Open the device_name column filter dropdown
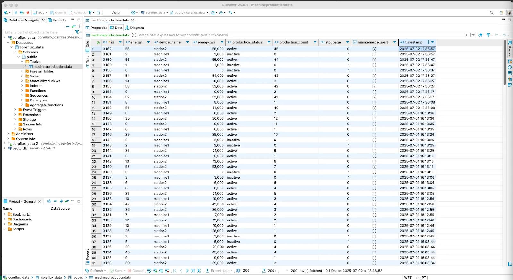 click(187, 42)
